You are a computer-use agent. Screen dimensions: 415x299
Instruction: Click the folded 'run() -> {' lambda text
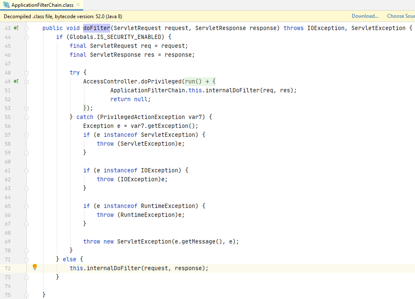pos(200,81)
